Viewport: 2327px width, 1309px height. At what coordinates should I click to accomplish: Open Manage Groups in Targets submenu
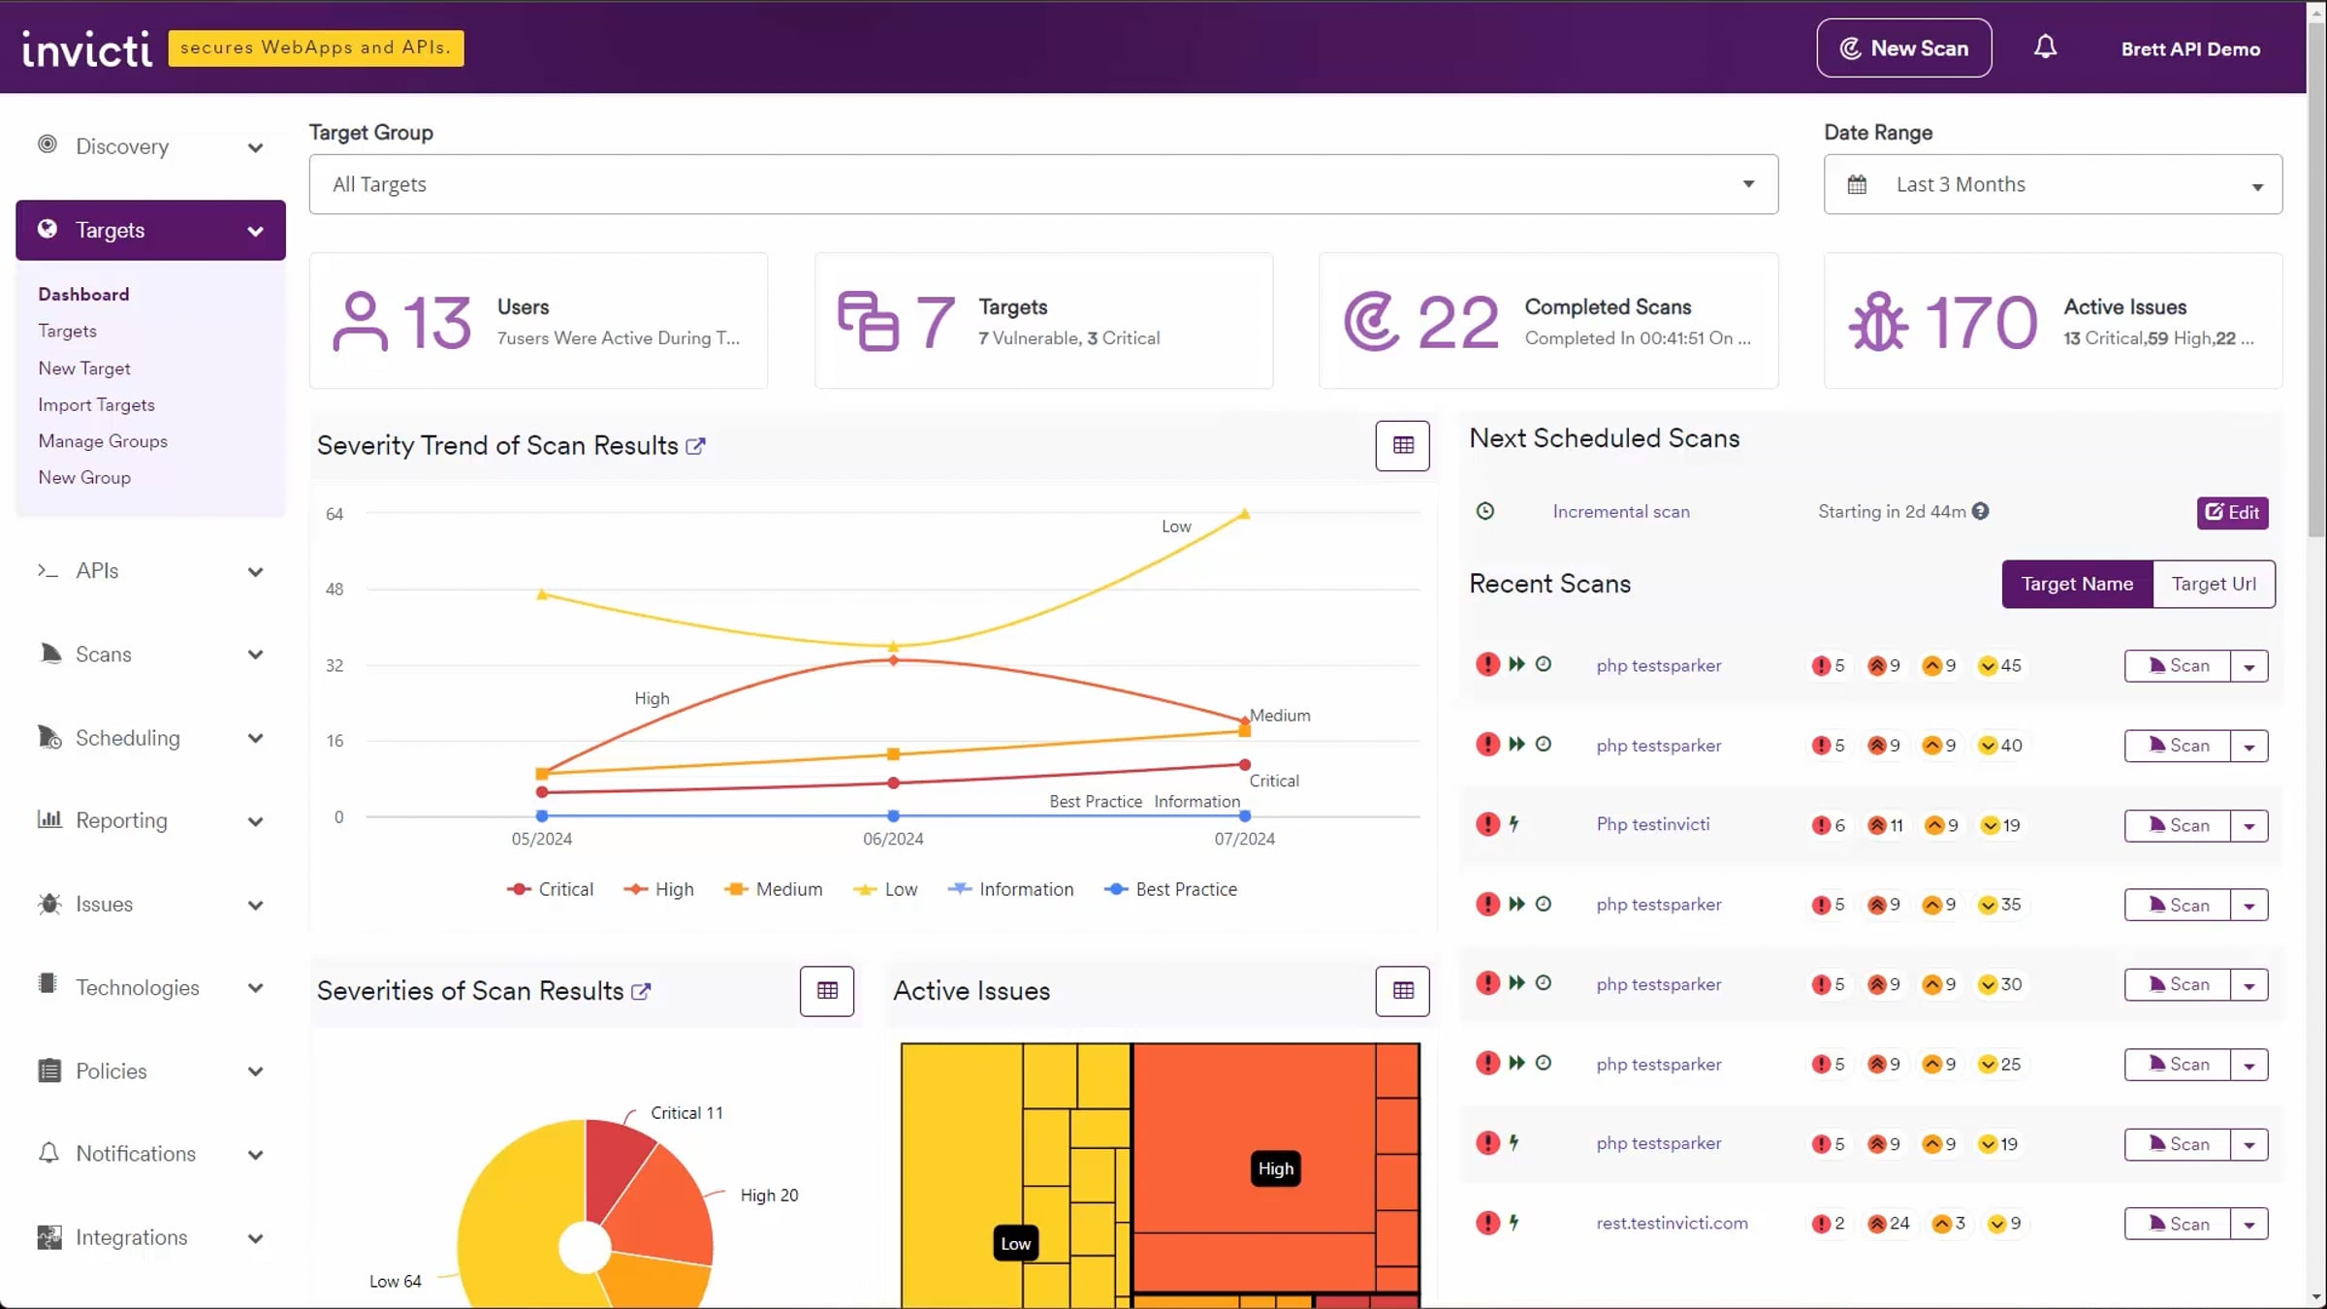(103, 441)
